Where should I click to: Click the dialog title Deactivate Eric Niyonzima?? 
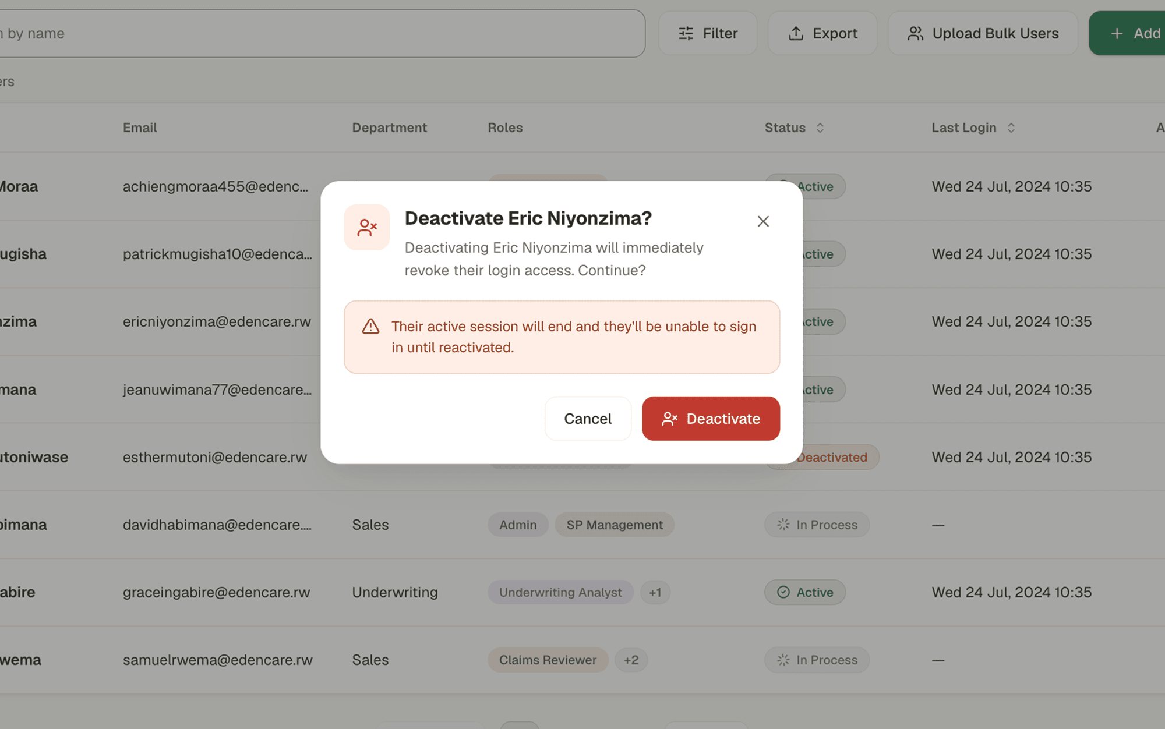click(x=528, y=218)
